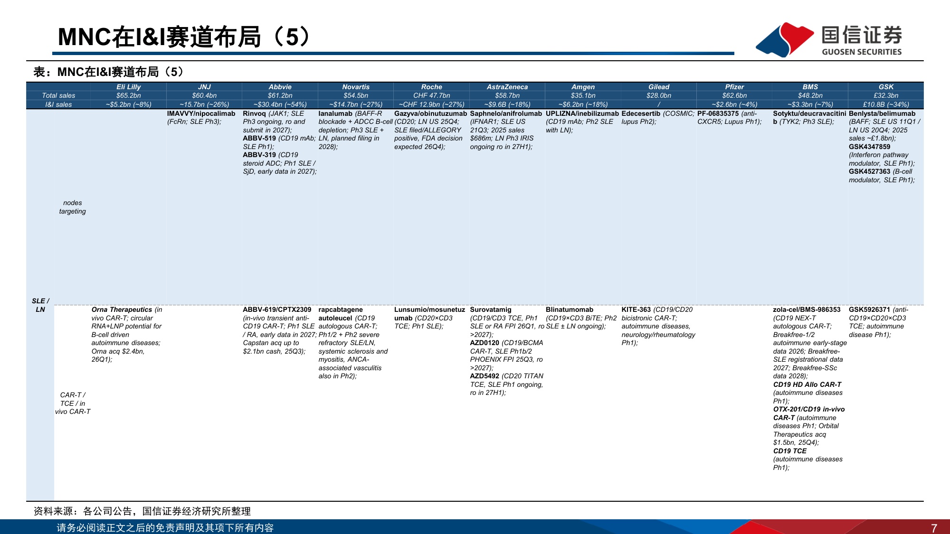Click the I&I sales row label
Screen dimensions: 950x534
pos(58,104)
